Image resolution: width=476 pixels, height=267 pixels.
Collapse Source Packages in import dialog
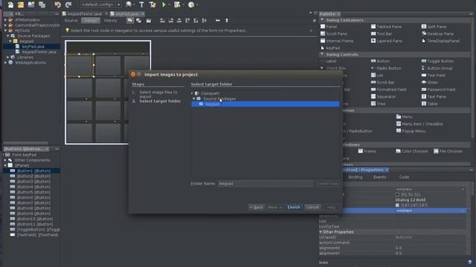[x=193, y=99]
